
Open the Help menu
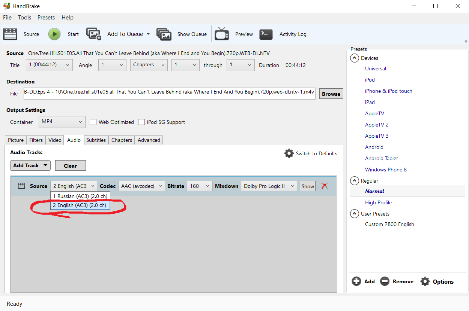click(68, 18)
